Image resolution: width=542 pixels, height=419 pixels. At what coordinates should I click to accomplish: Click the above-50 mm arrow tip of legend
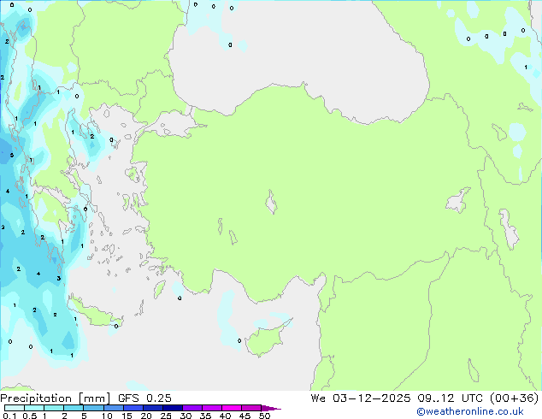click(x=271, y=408)
